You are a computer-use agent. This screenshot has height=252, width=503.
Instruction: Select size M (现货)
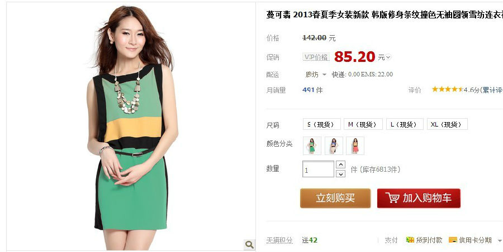point(363,124)
